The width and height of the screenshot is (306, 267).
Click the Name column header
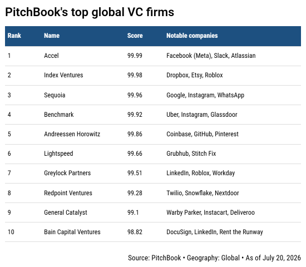52,36
